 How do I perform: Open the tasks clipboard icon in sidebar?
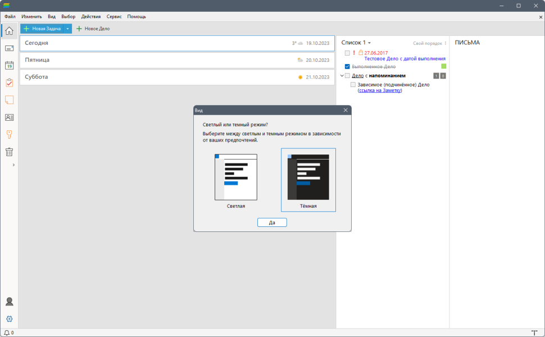point(10,83)
